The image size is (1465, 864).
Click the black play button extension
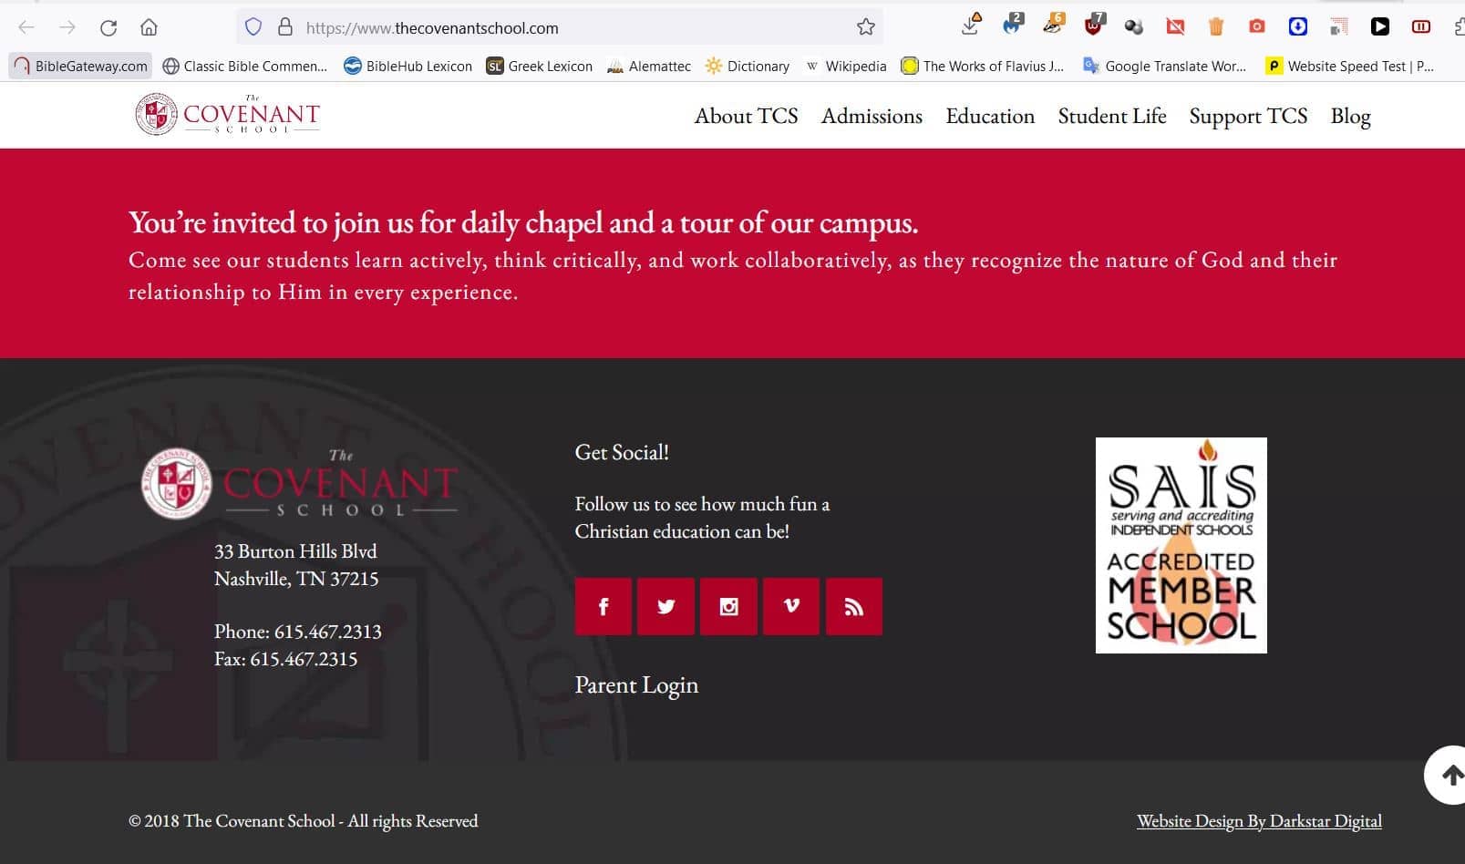point(1380,26)
